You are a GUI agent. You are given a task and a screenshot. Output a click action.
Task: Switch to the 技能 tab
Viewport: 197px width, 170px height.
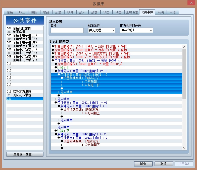tap(34, 12)
